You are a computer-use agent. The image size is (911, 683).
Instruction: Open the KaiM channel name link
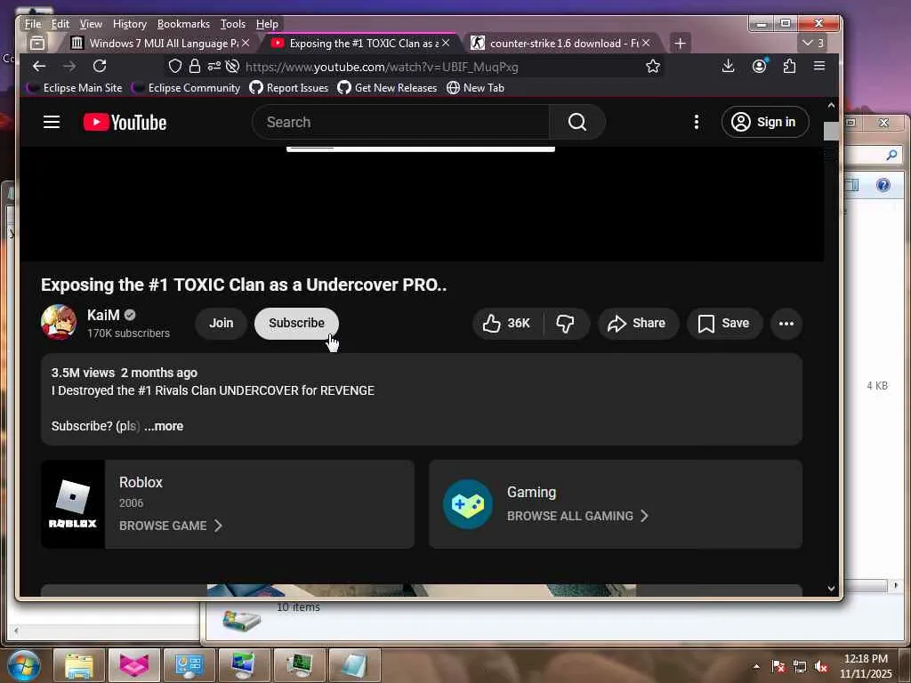pyautogui.click(x=103, y=315)
